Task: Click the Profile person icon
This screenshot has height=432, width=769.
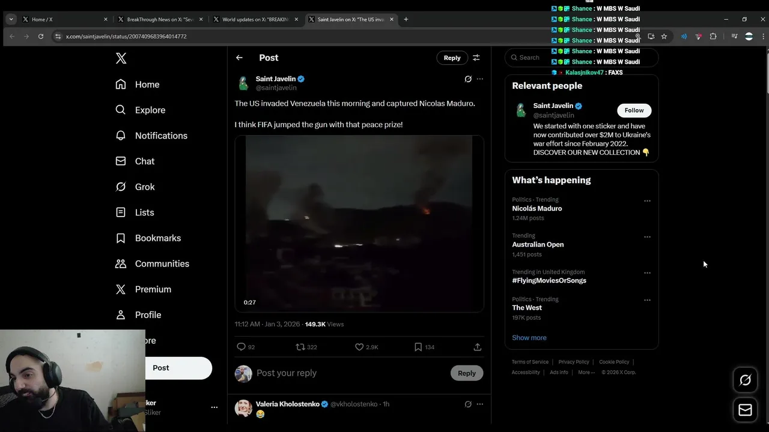Action: 121,315
